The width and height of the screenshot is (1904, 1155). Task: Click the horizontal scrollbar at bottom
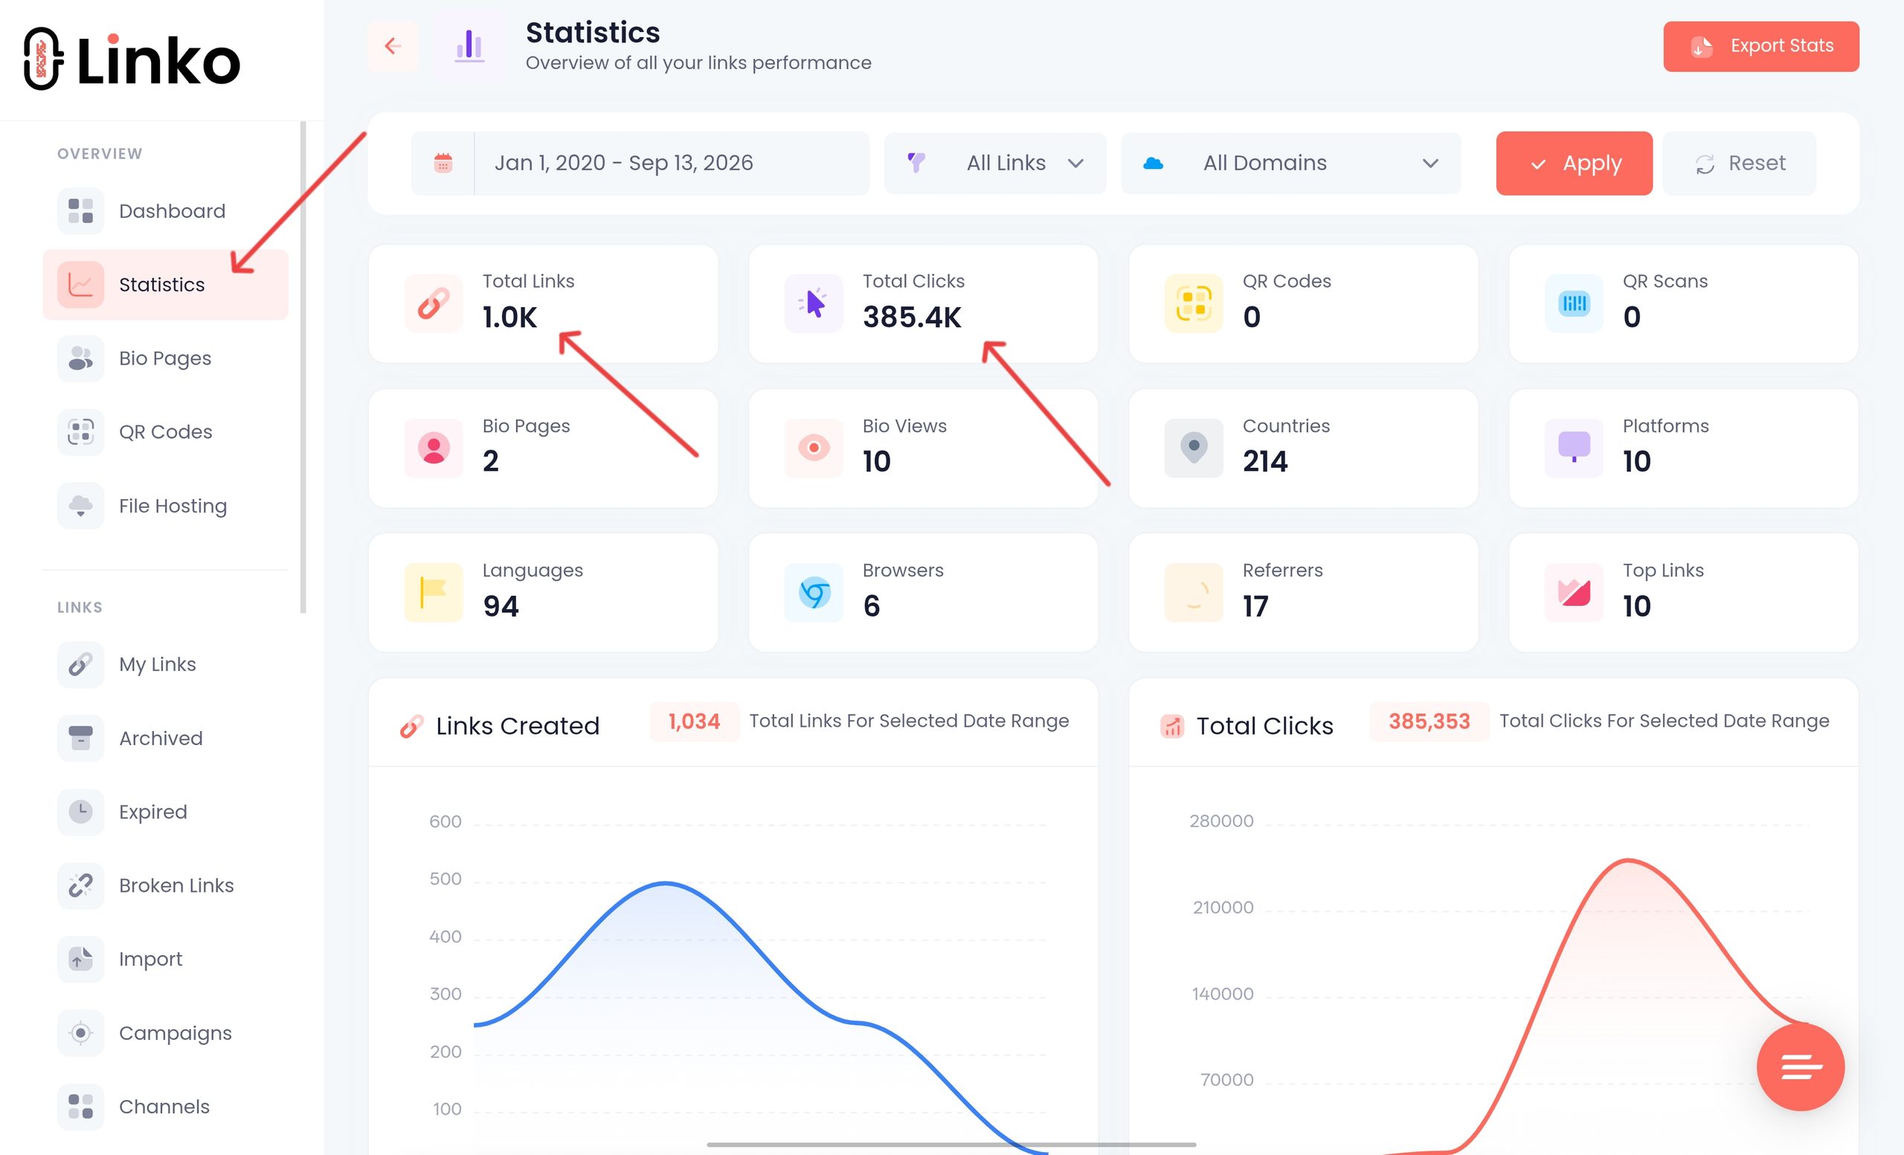coord(951,1144)
